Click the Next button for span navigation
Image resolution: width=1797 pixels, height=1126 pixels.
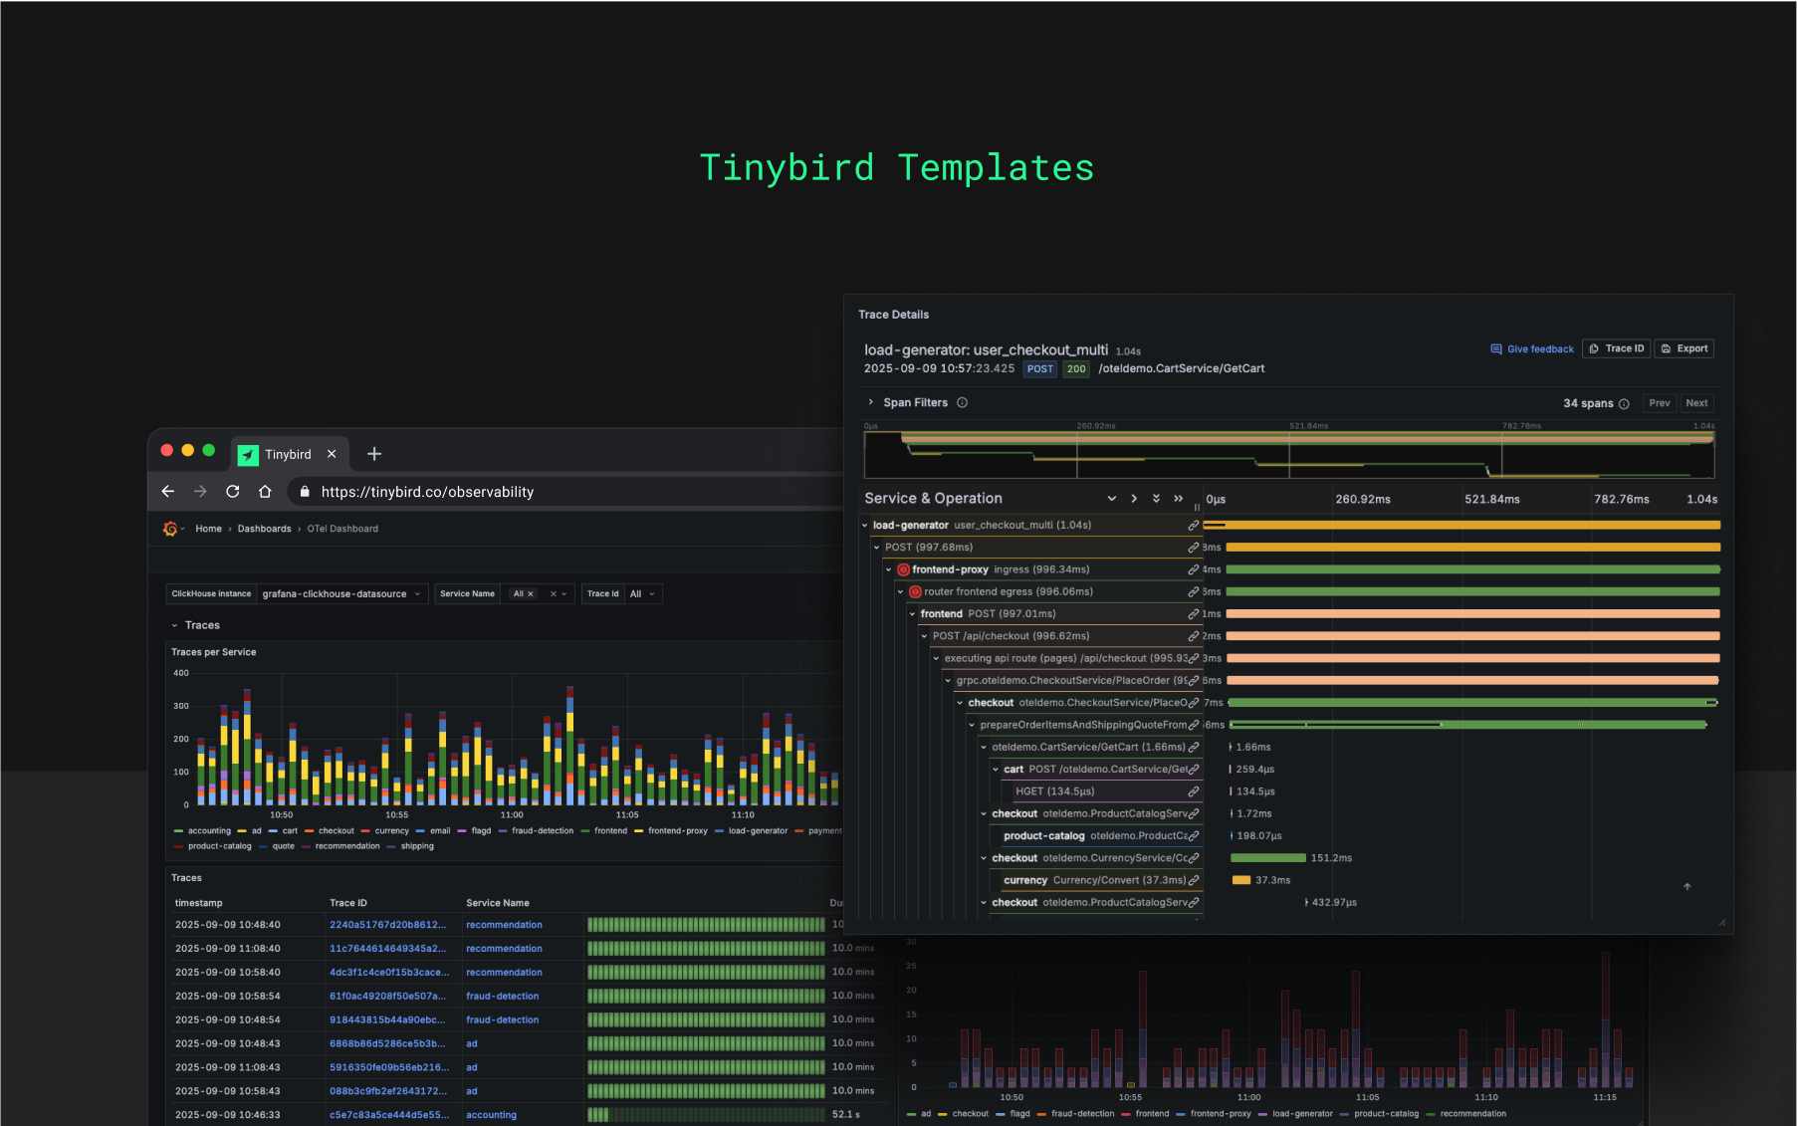tap(1696, 402)
